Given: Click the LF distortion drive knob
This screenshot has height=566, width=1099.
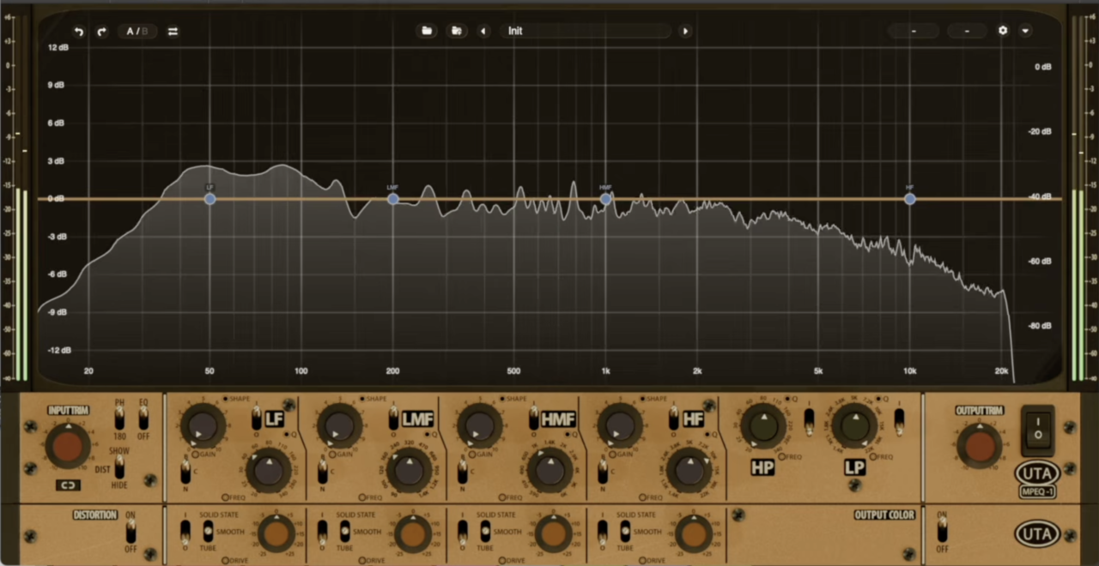Looking at the screenshot, I should 276,533.
